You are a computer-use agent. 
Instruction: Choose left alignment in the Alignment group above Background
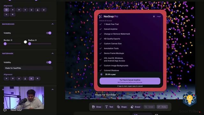click(6, 14)
